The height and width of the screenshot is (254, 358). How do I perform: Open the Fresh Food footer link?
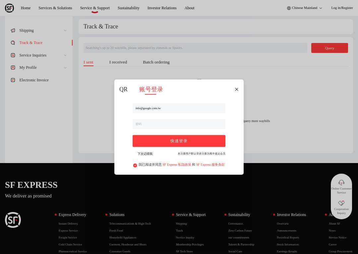point(116,231)
